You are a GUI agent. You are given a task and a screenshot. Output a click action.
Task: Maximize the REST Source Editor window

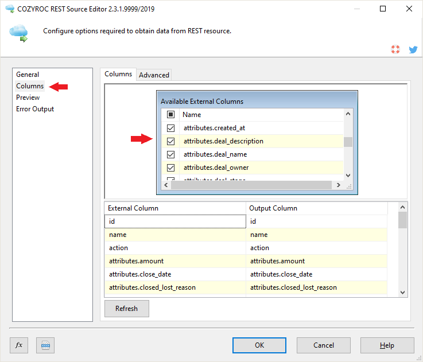pyautogui.click(x=382, y=9)
